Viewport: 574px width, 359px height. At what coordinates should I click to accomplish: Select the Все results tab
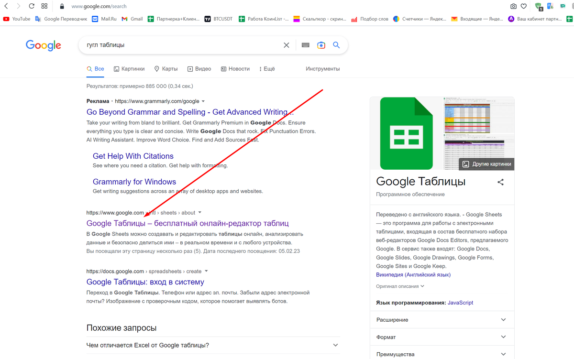pos(95,69)
